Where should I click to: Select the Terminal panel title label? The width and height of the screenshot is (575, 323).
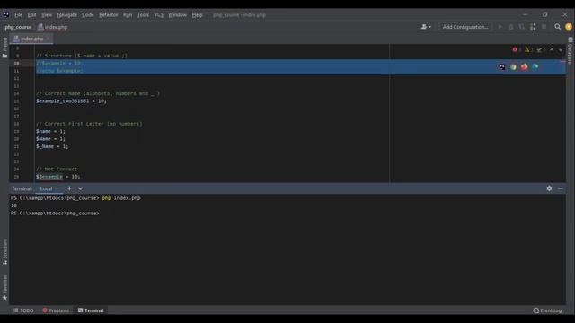[x=22, y=188]
